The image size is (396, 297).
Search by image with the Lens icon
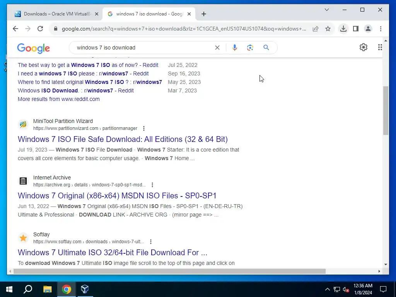coord(250,48)
